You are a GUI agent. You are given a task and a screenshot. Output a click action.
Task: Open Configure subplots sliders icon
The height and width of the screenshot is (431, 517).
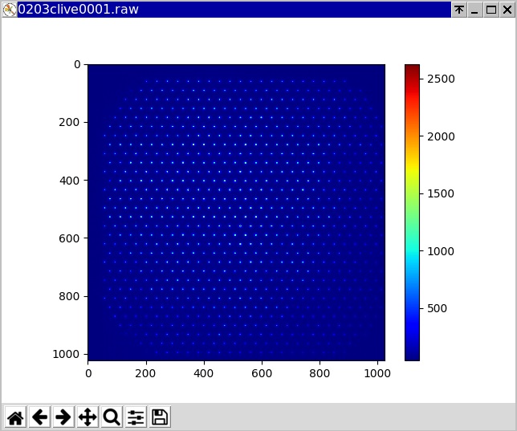point(136,417)
